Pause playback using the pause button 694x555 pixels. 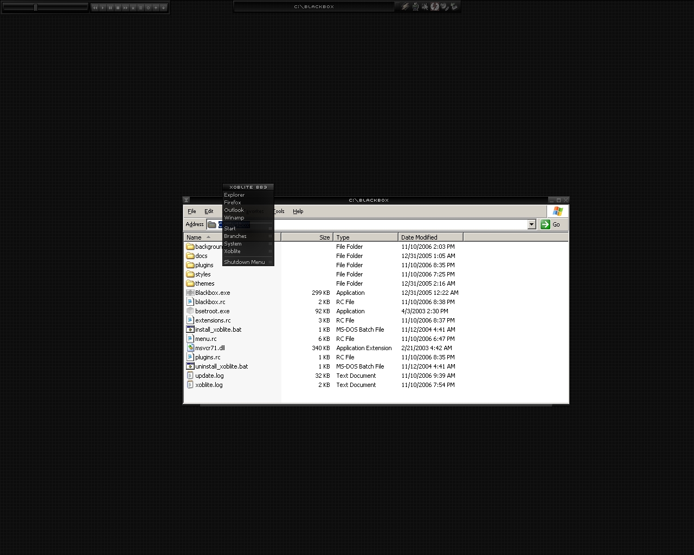tap(110, 8)
